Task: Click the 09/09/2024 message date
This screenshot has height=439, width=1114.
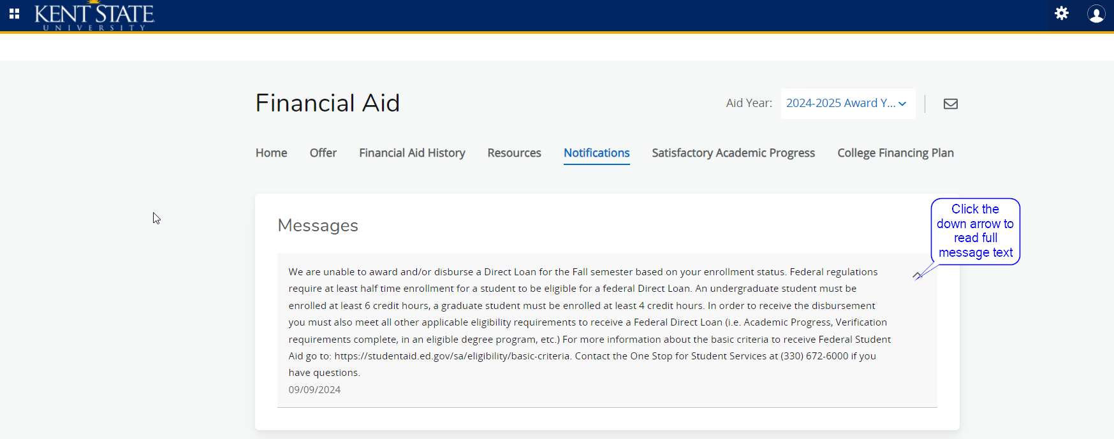Action: pyautogui.click(x=314, y=390)
